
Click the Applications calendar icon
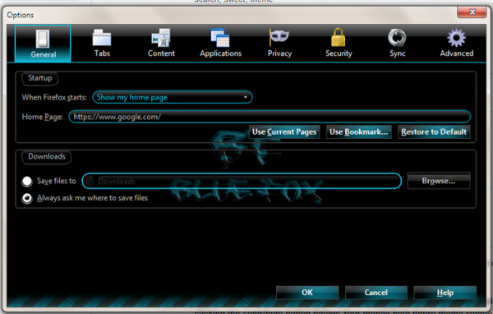(x=220, y=38)
